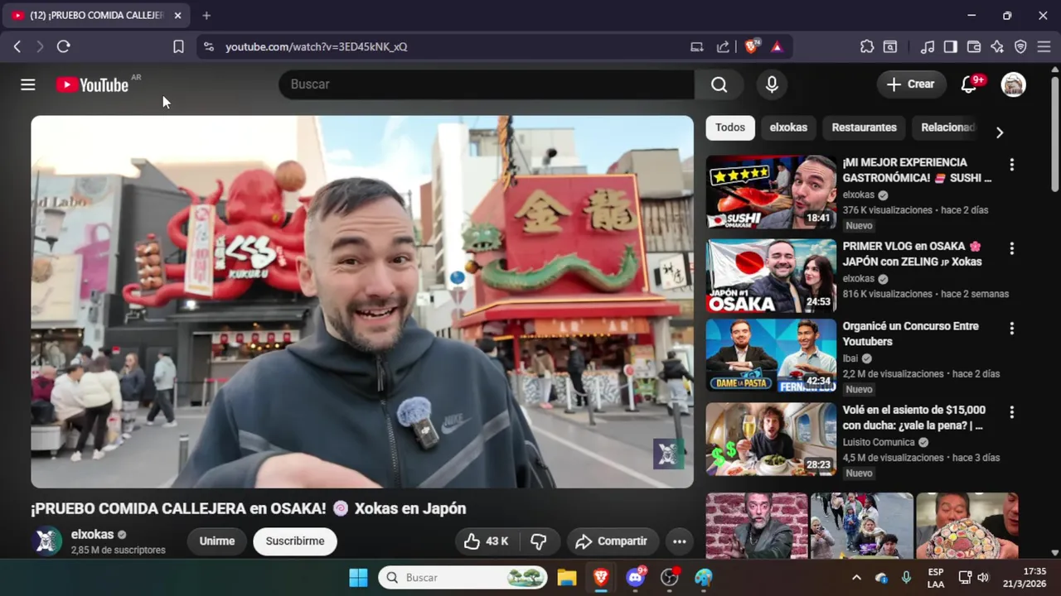Go to the YouTube home logo
The image size is (1061, 596).
click(x=92, y=84)
